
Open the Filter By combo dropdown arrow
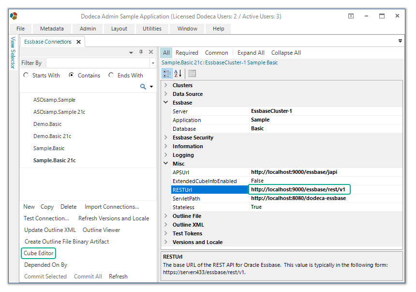153,63
